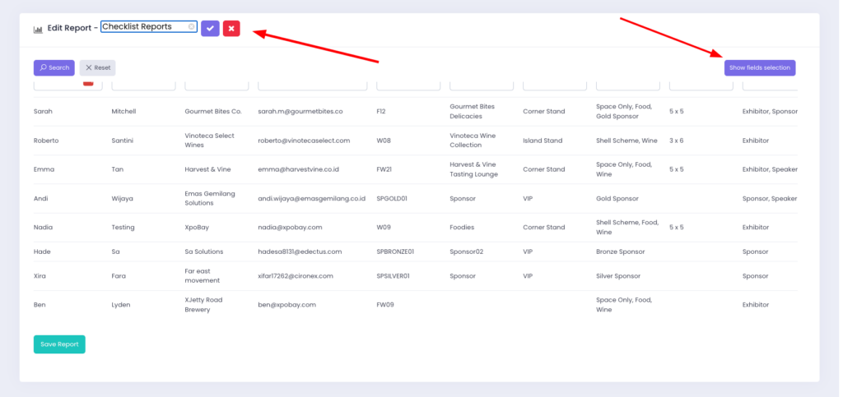
Task: Reset the table filters
Action: [x=97, y=68]
